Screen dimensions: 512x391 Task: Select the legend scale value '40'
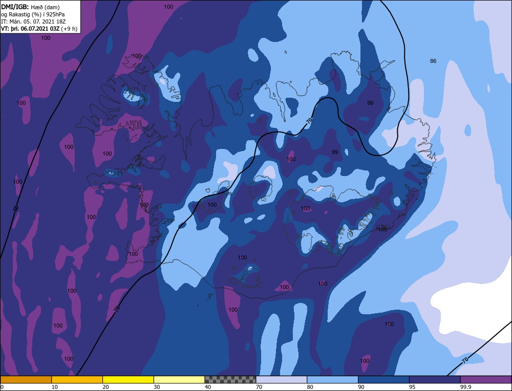[208, 387]
